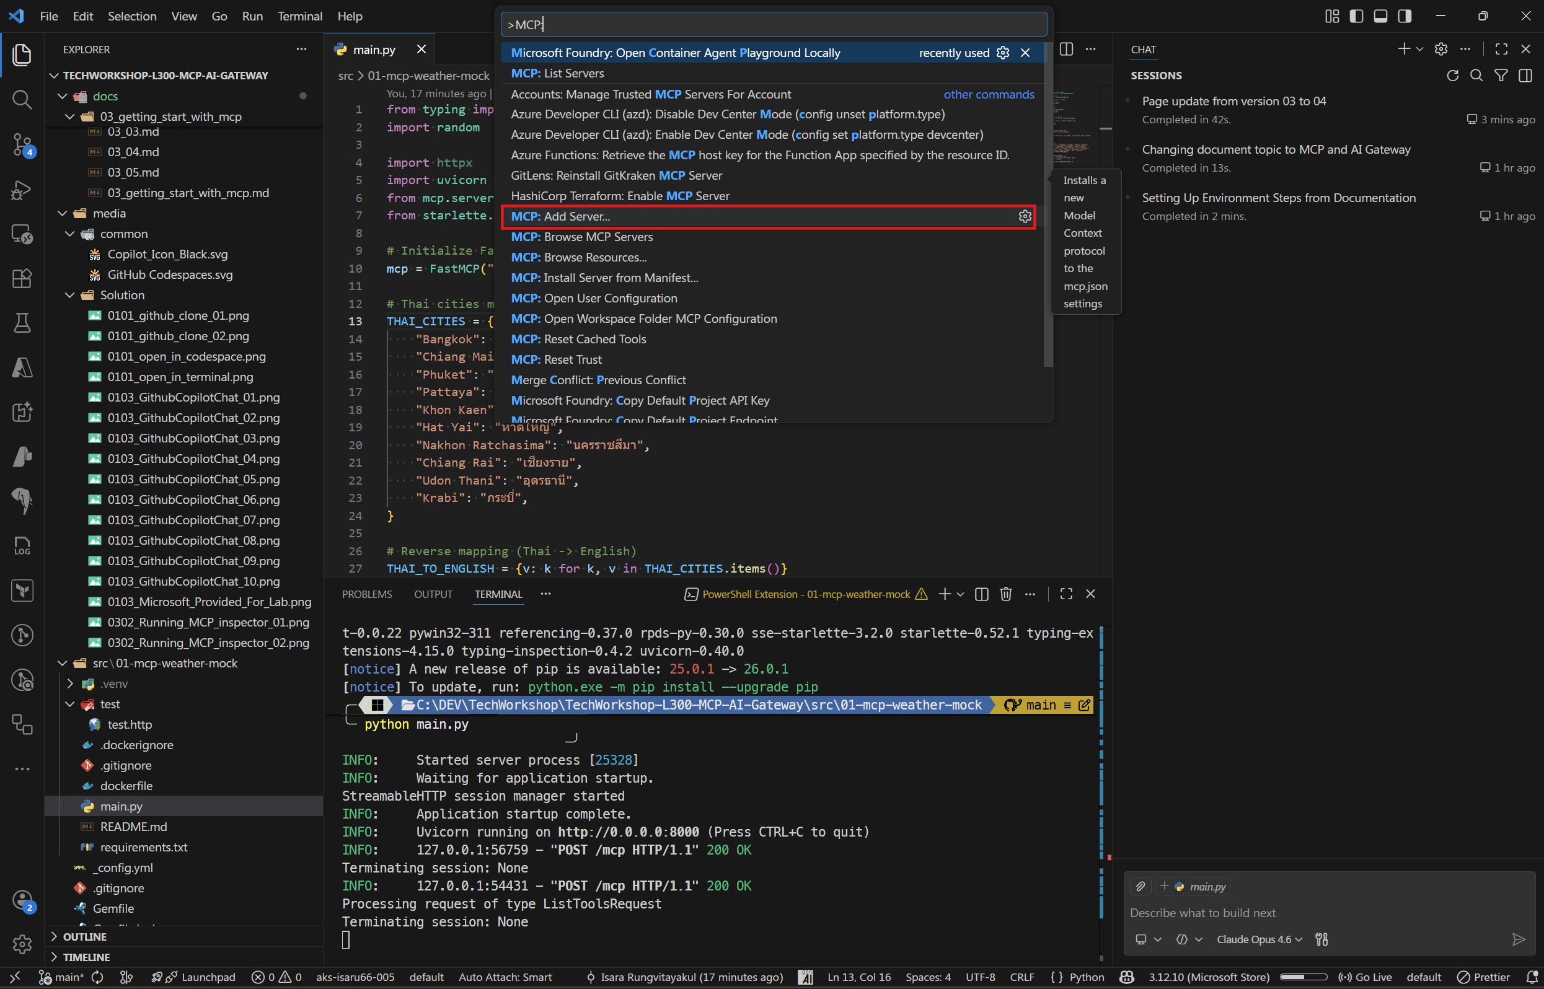Image resolution: width=1544 pixels, height=989 pixels.
Task: Open the Azure view in activity bar
Action: (22, 367)
